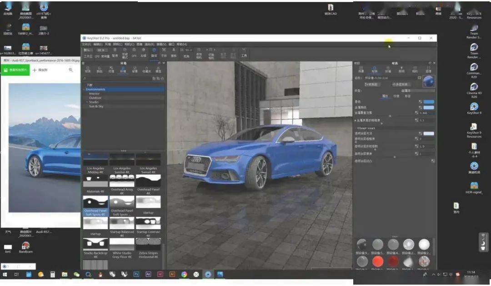Screen dimensions: 491x286
Task: Select the Outdoor environment folder
Action: click(x=95, y=98)
